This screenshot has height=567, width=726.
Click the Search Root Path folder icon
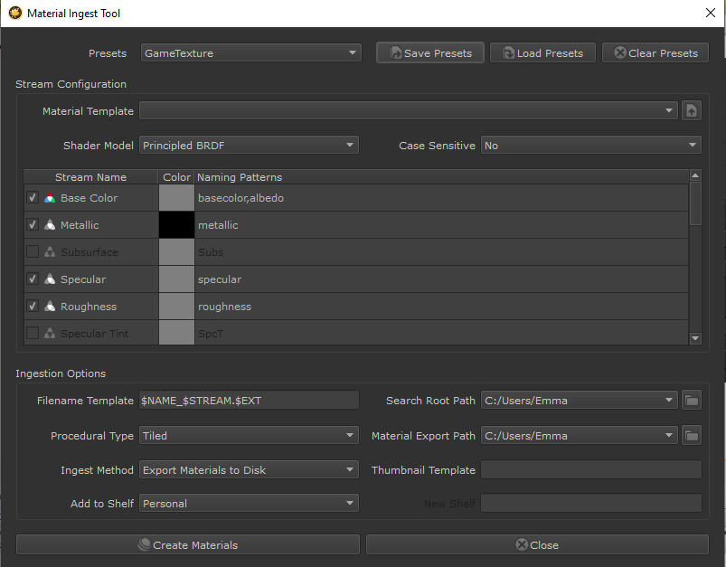[x=692, y=401]
